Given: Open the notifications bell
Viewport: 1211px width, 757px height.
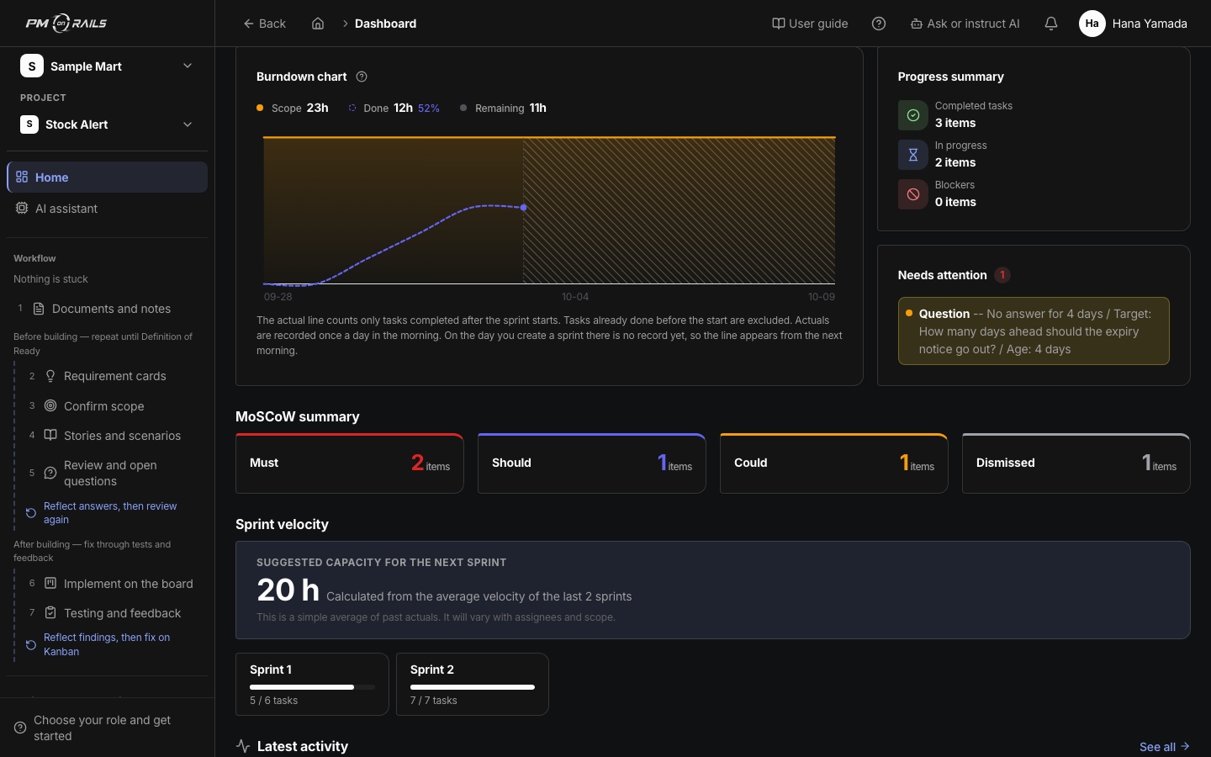Looking at the screenshot, I should click(x=1051, y=24).
